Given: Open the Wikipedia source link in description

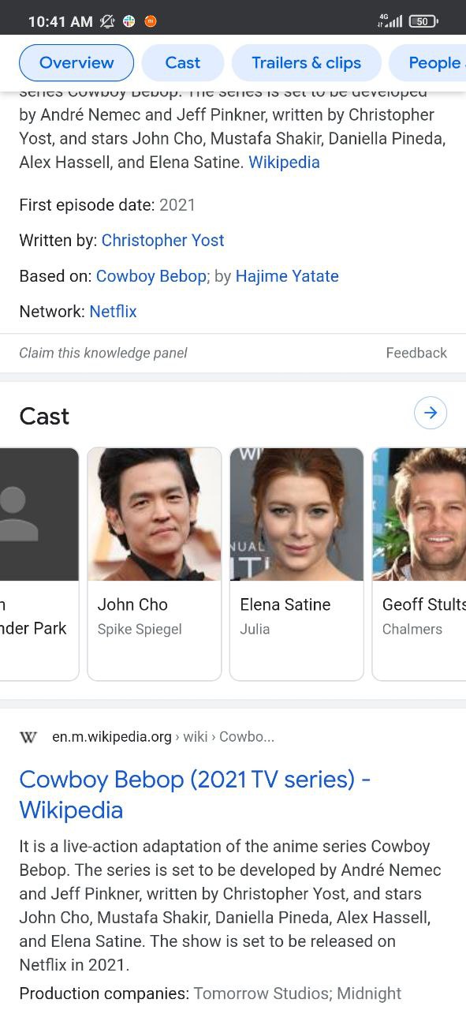Looking at the screenshot, I should click(x=284, y=163).
